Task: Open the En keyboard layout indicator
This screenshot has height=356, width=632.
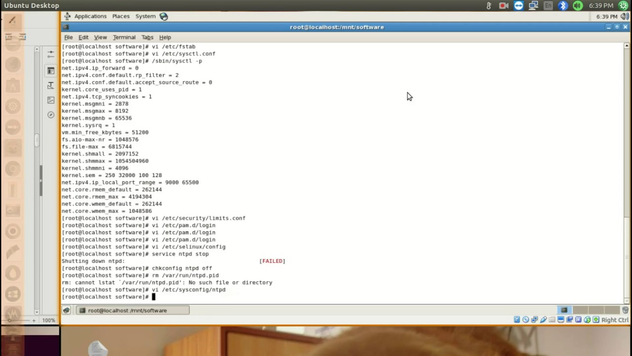Action: point(548,5)
